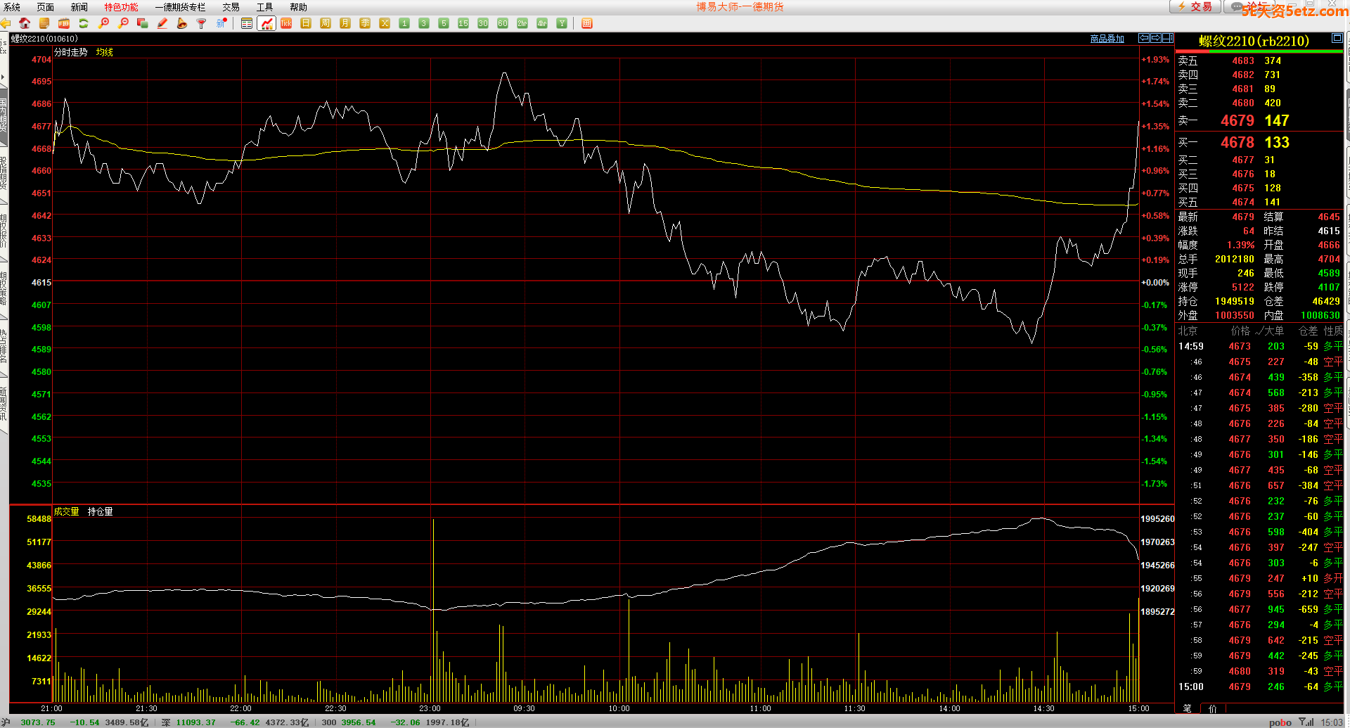Click the 持仓量 label in volume pane
This screenshot has height=728, width=1350.
click(x=101, y=511)
